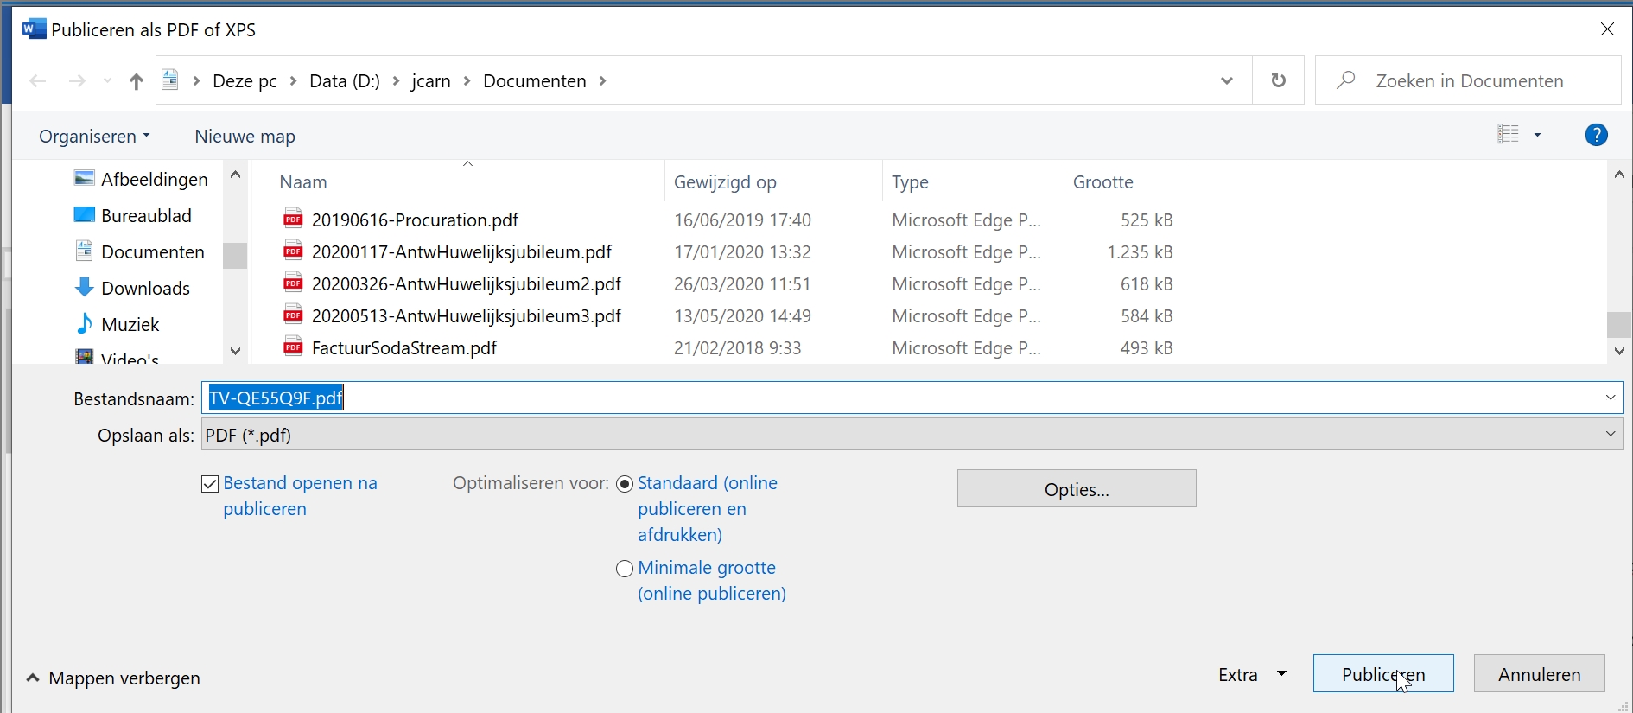Refresh the Documenten folder view
This screenshot has height=713, width=1633.
point(1278,80)
